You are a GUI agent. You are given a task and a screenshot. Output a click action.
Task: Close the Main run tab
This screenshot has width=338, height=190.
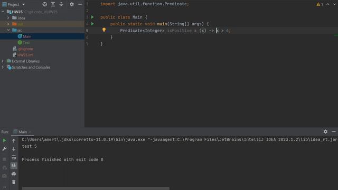[x=30, y=131]
